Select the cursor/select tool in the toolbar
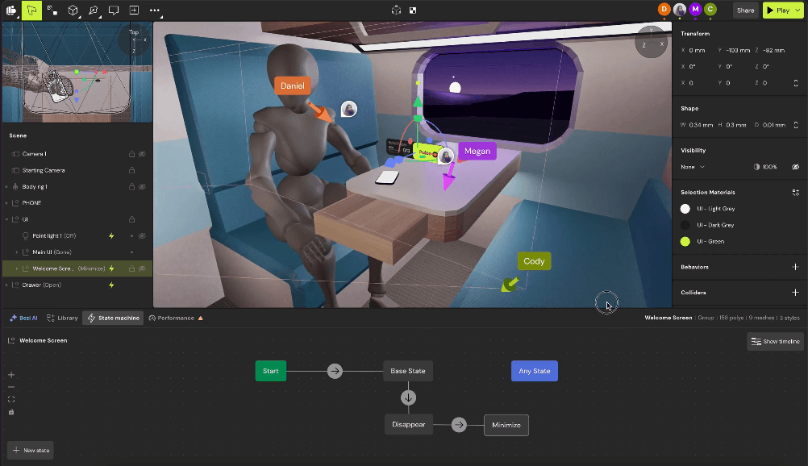 point(31,10)
